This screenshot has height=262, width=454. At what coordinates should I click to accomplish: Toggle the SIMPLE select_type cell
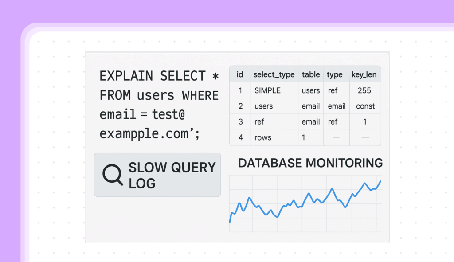point(265,90)
